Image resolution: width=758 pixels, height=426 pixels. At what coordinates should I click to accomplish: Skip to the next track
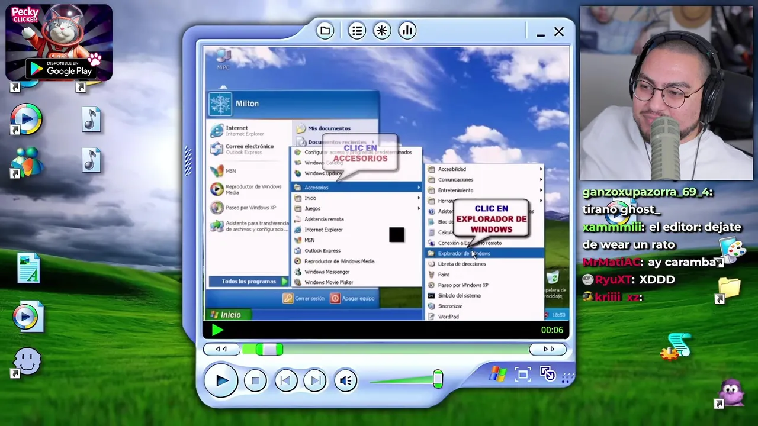[315, 380]
